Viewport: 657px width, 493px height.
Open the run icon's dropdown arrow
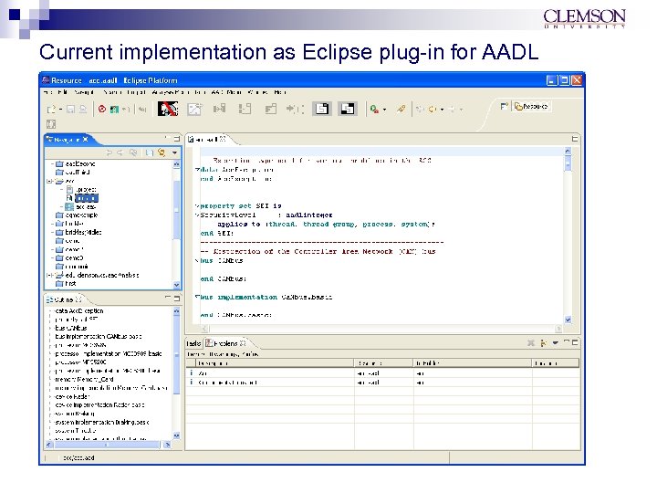coord(385,110)
